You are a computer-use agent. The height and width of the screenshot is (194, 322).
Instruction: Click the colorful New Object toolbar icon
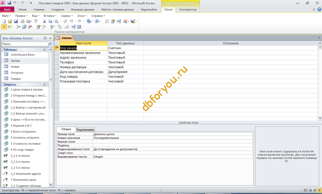click(125, 21)
